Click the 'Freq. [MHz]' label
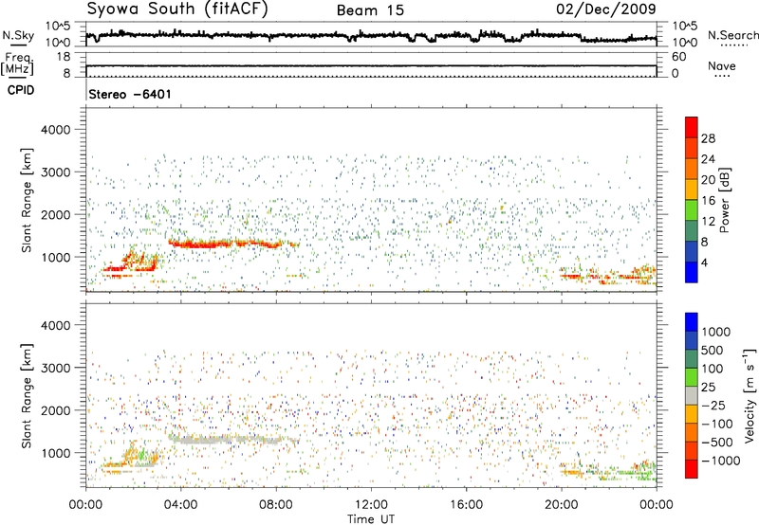Screen dimensions: 759x525 (17, 64)
